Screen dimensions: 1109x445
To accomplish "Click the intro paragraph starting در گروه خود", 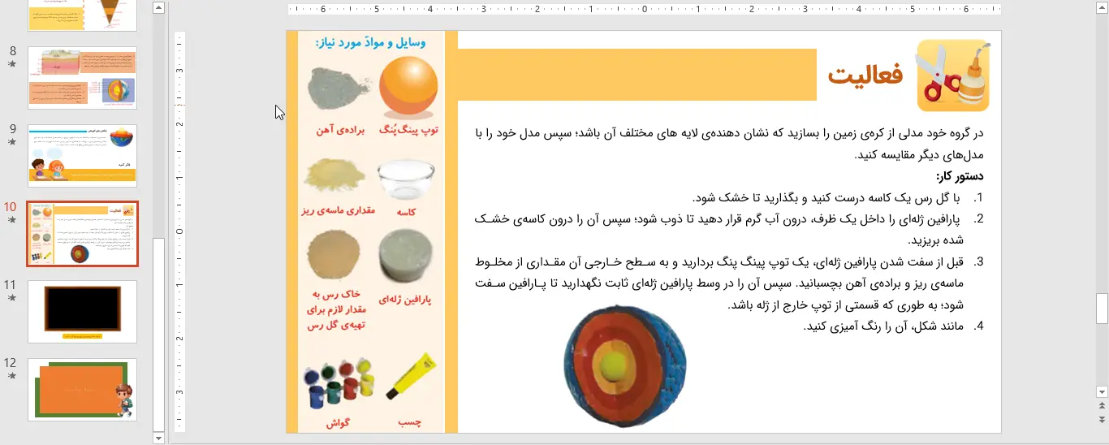I will 729,144.
